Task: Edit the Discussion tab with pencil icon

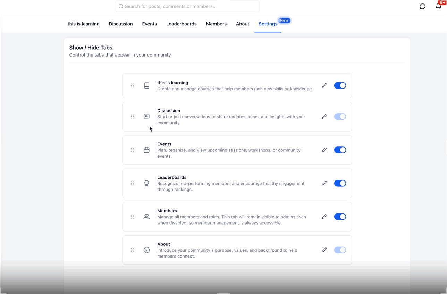Action: tap(324, 117)
